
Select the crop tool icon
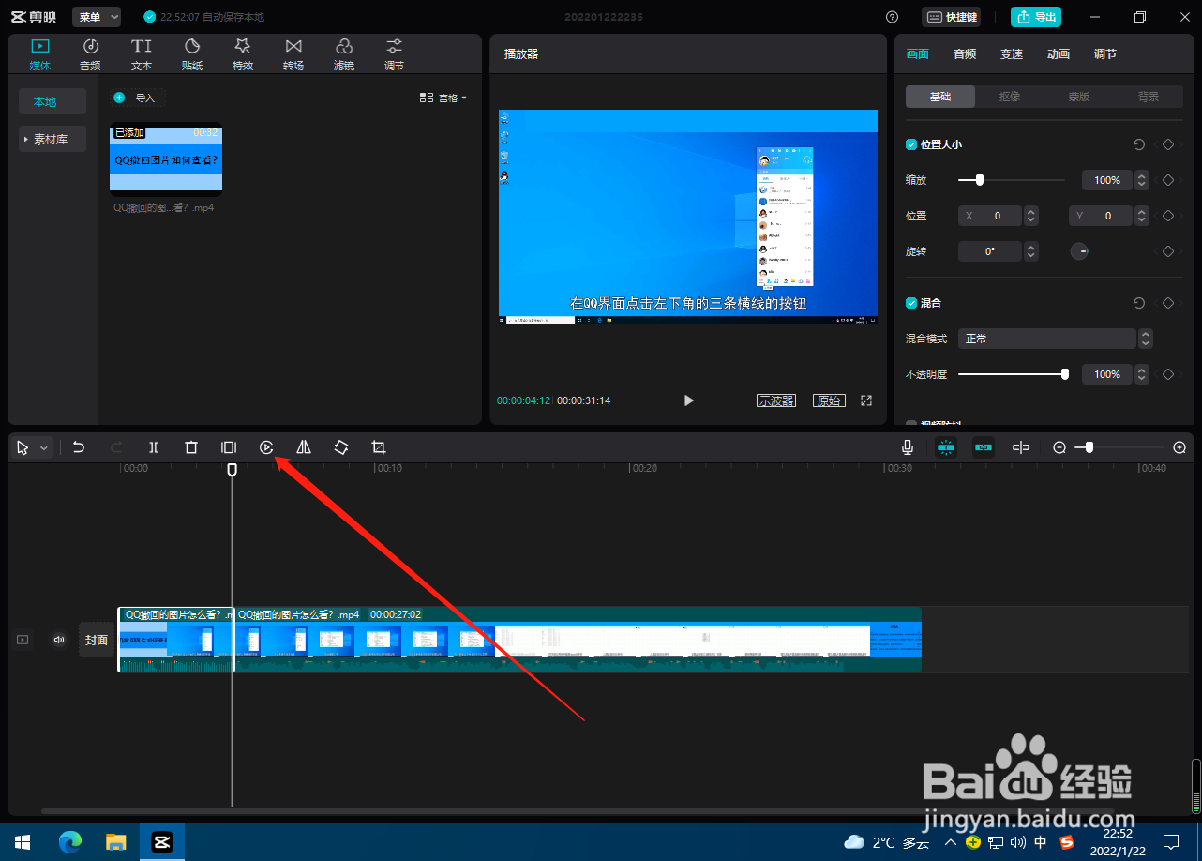tap(379, 447)
